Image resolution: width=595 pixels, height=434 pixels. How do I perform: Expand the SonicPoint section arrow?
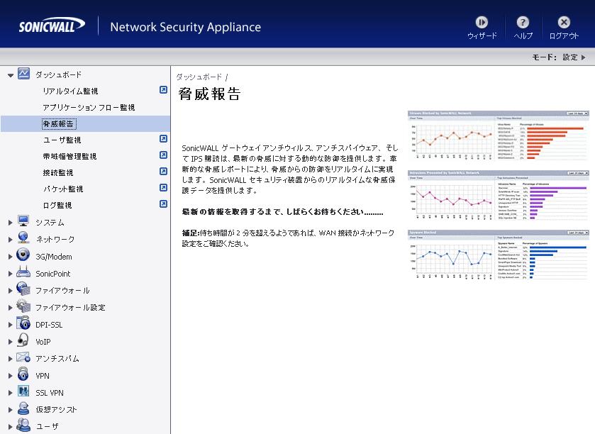coord(10,274)
